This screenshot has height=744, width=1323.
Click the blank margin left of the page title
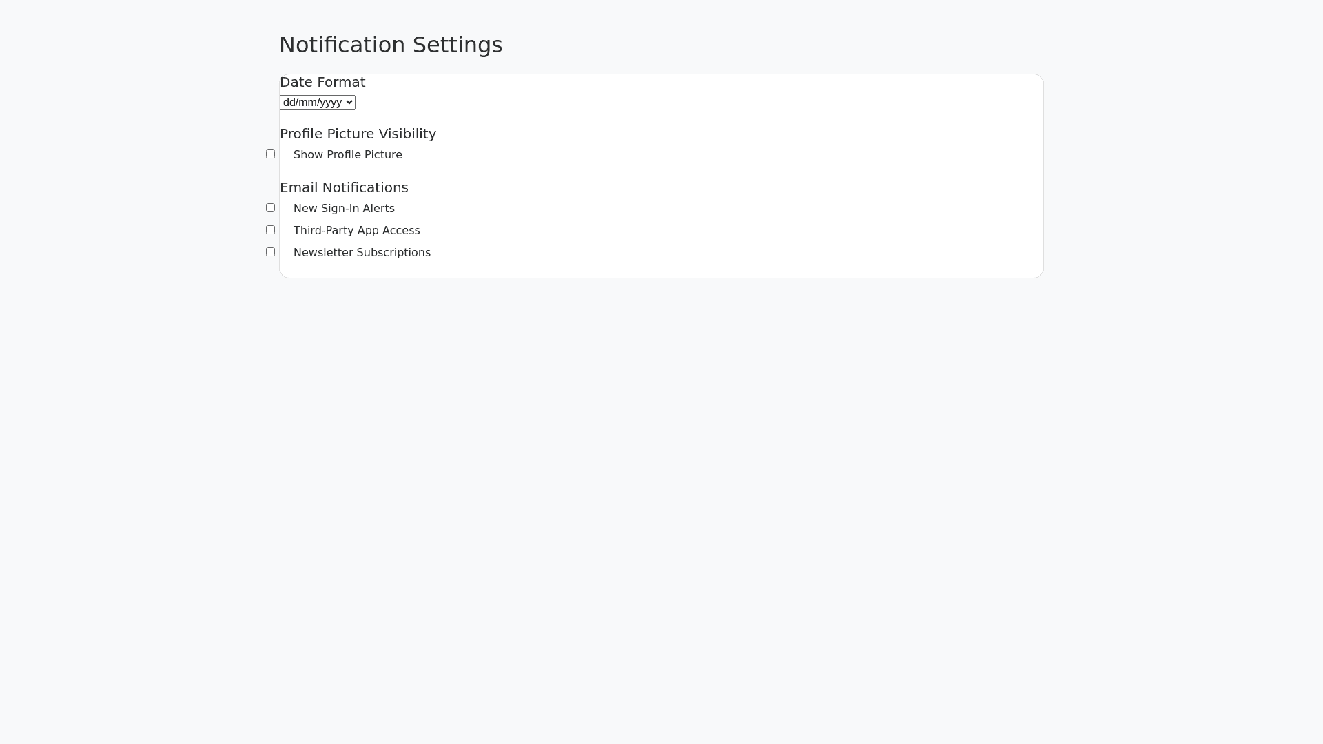[138, 45]
